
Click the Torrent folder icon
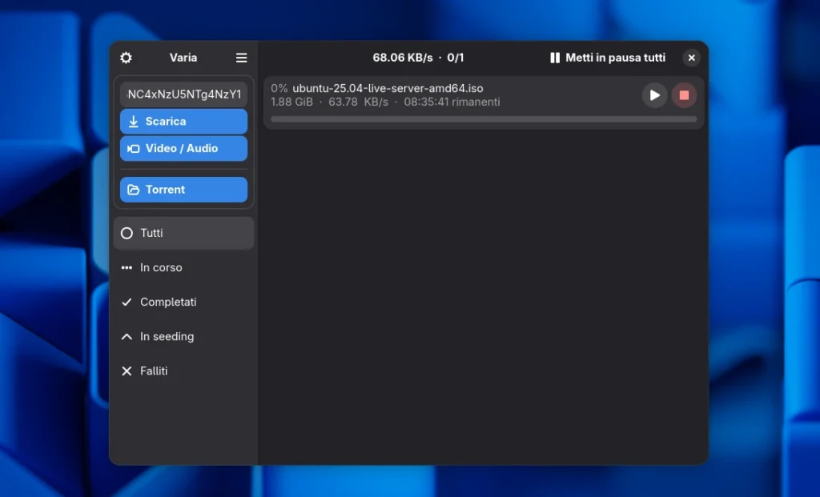click(x=133, y=190)
